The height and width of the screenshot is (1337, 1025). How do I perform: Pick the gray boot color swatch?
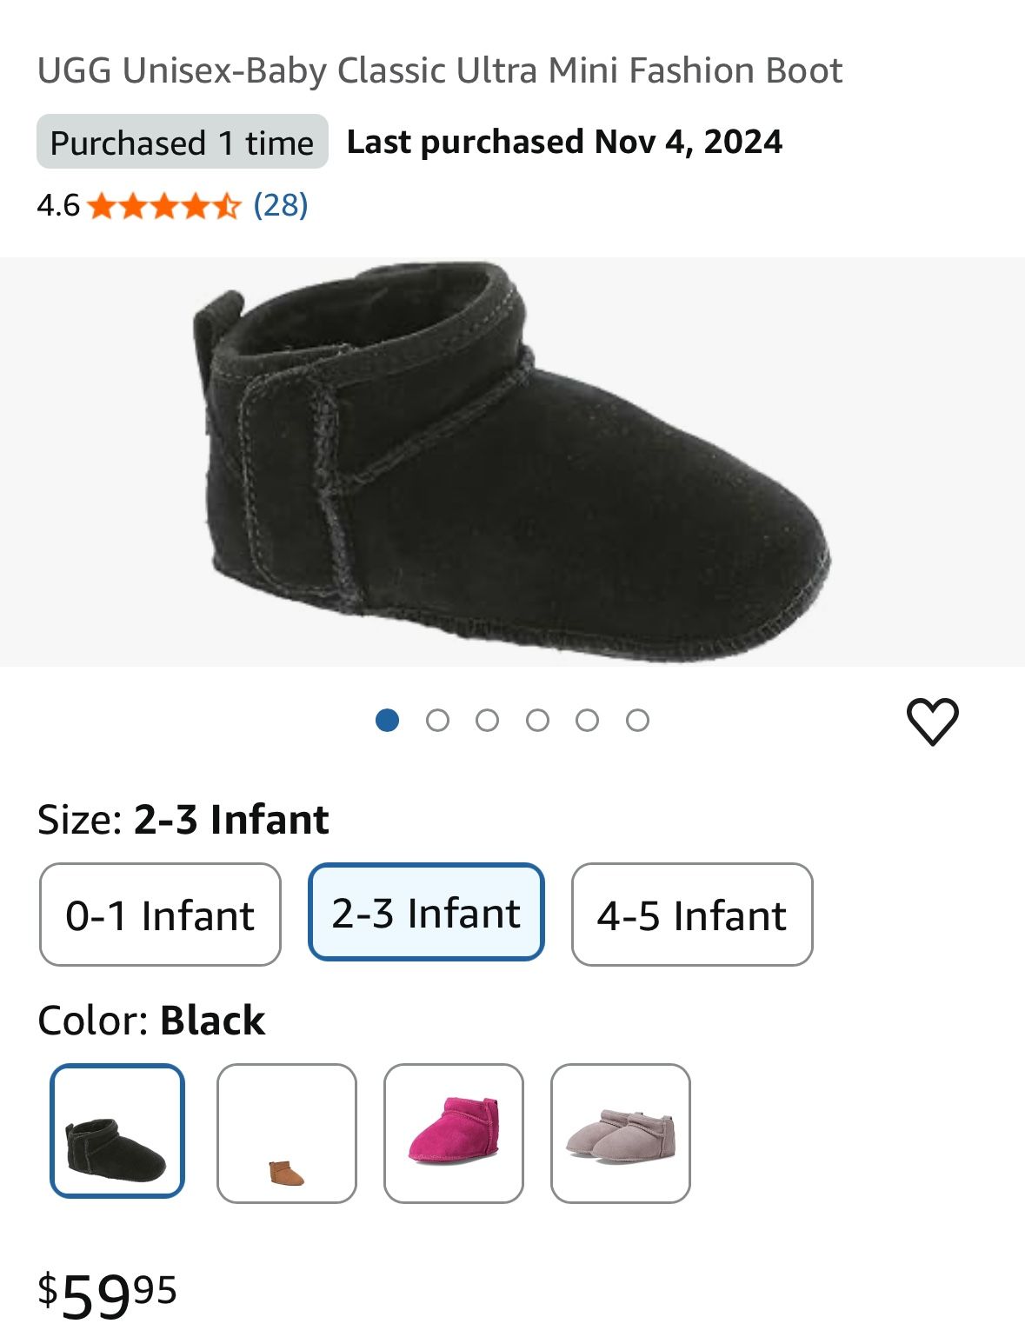[x=620, y=1134]
